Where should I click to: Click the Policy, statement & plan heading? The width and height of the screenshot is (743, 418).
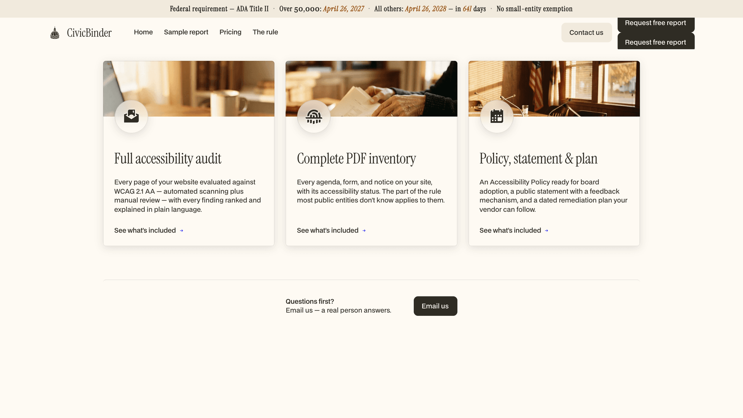[538, 159]
